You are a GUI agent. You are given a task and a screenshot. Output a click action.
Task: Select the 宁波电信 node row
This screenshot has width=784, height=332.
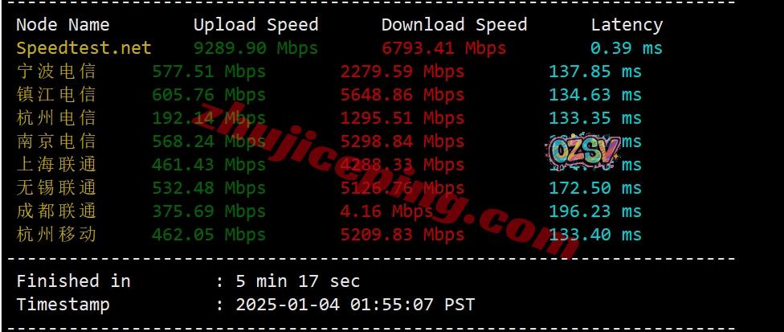point(329,72)
